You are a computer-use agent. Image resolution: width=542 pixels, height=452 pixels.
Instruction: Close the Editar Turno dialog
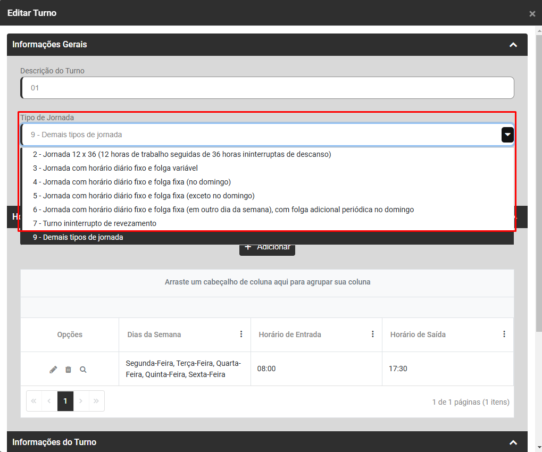click(532, 14)
